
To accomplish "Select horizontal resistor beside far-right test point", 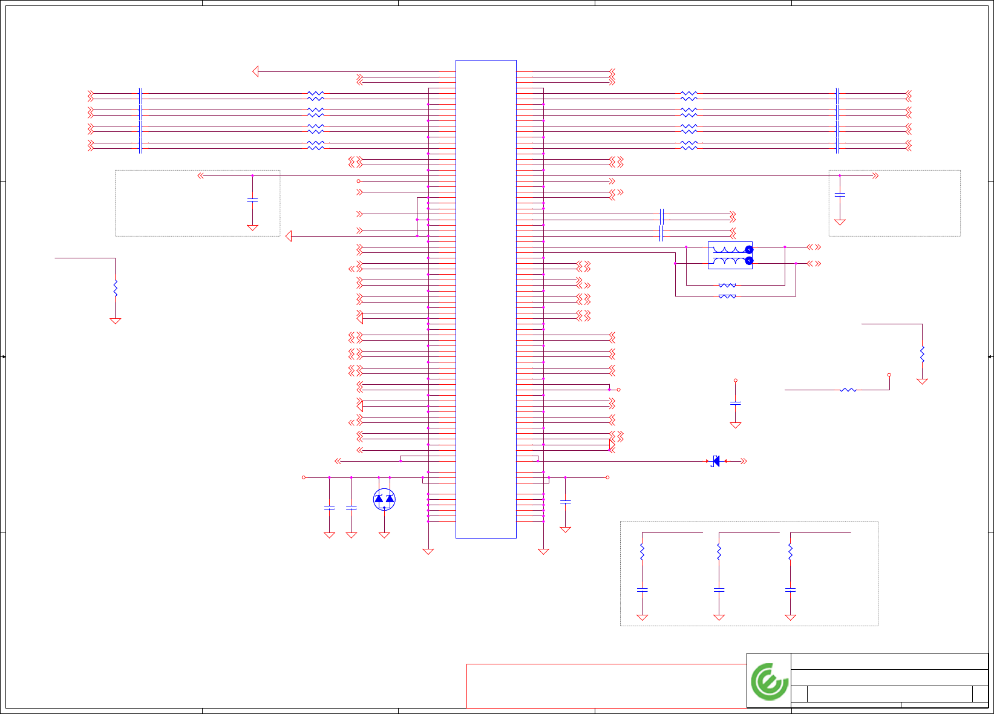I will point(849,390).
